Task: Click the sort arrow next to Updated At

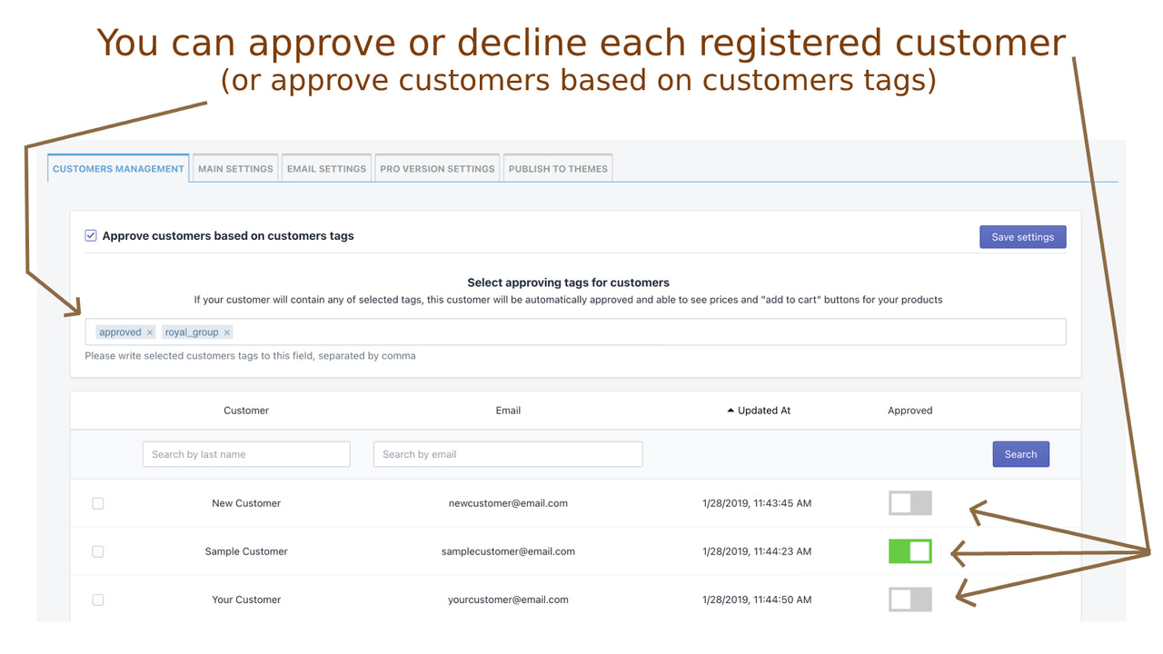Action: click(x=730, y=410)
